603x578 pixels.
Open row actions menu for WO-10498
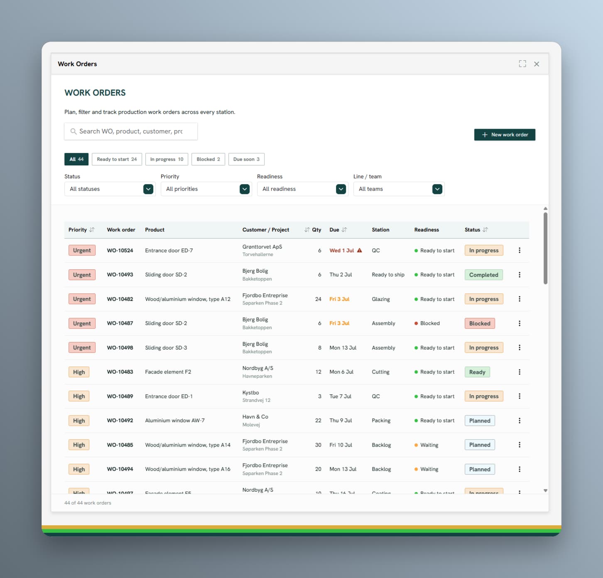coord(519,347)
